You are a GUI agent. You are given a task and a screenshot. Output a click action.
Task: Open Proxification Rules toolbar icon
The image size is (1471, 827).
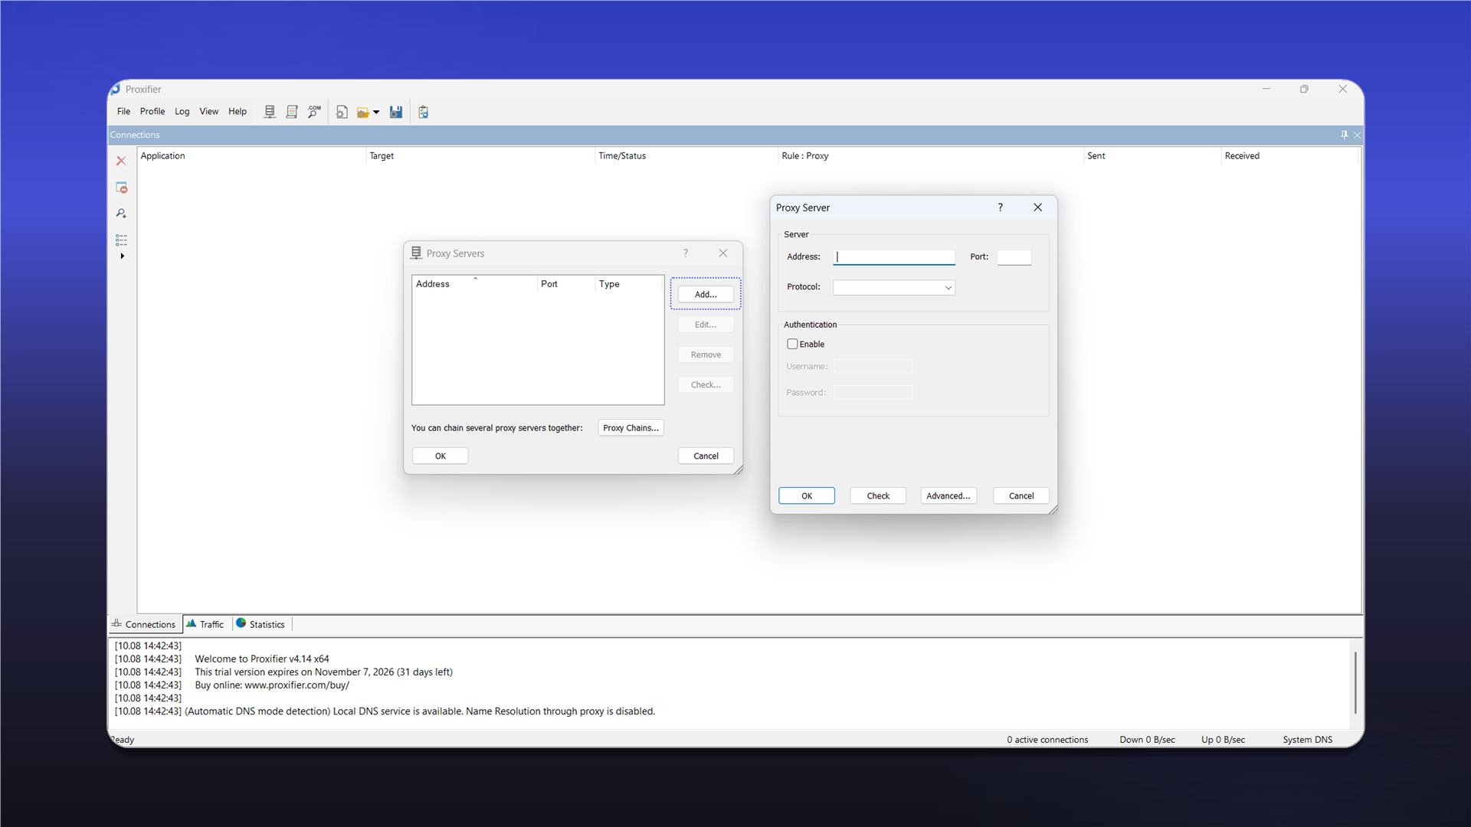click(x=292, y=112)
